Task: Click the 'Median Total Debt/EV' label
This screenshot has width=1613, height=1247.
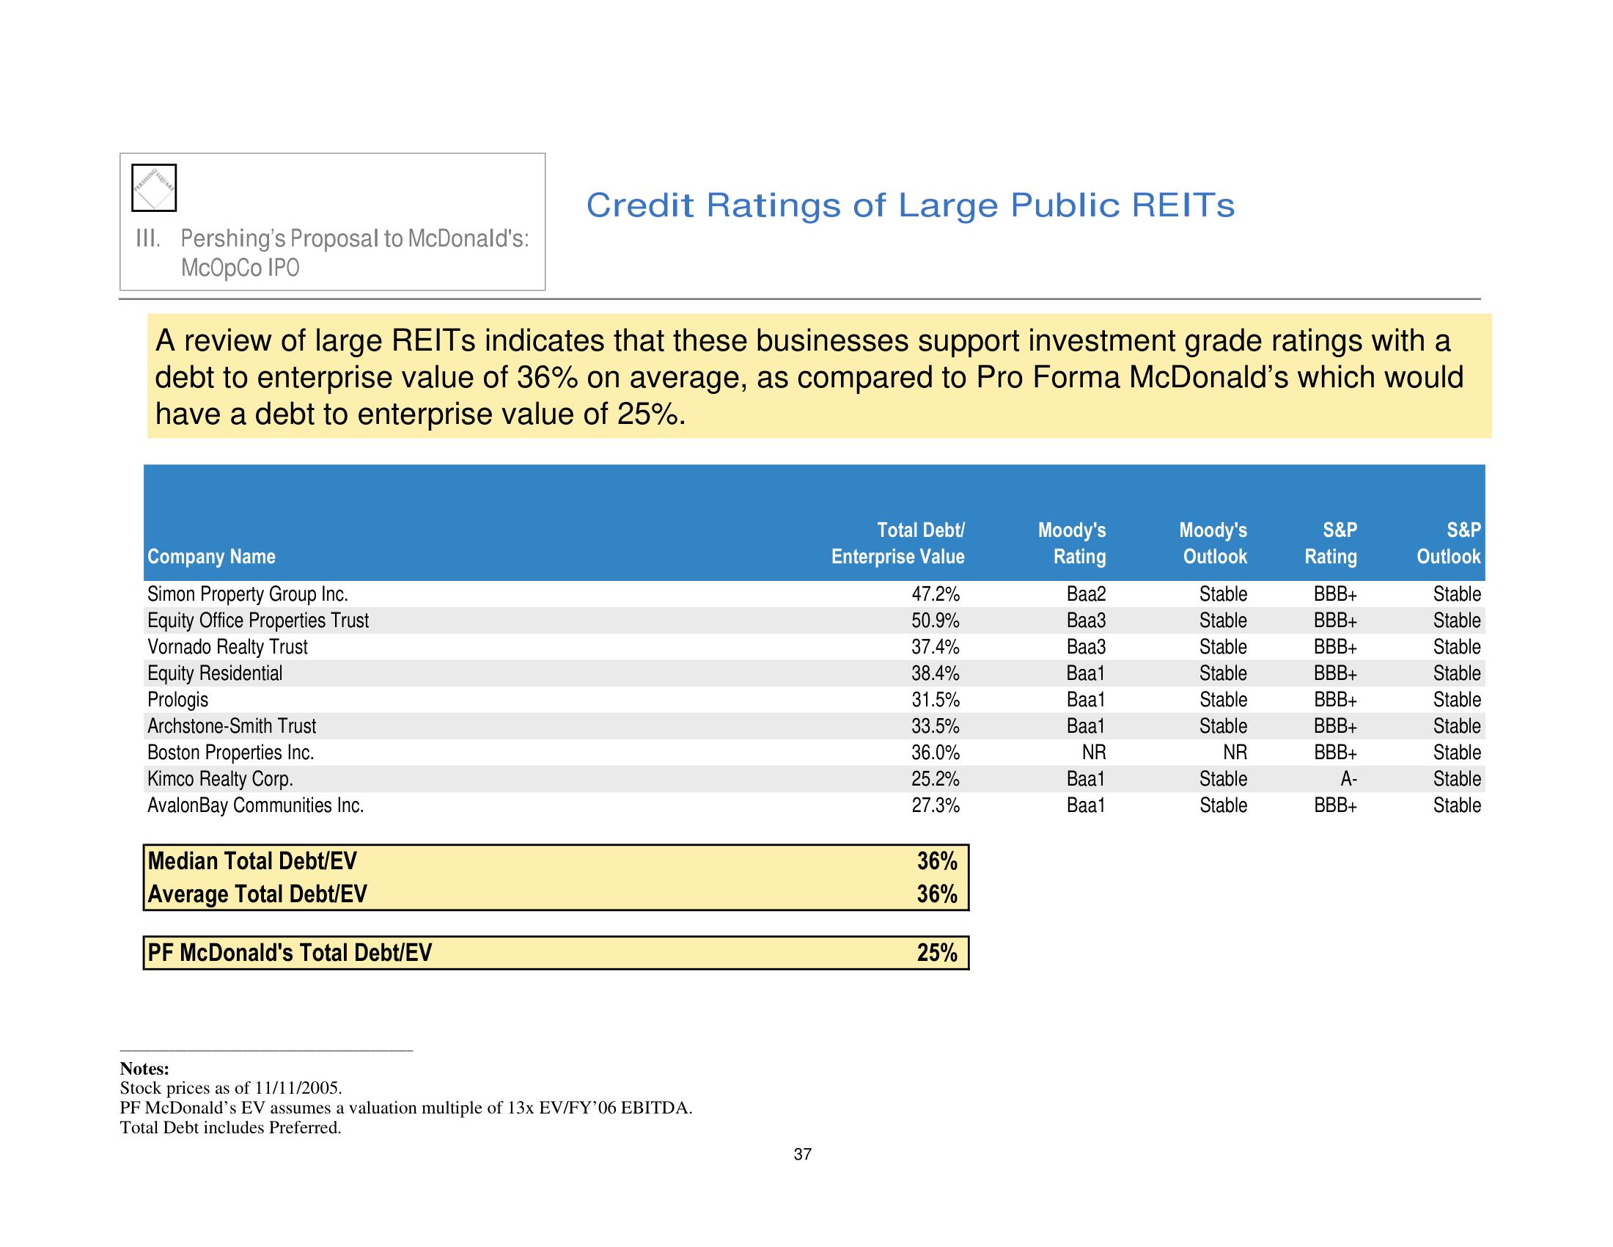Action: [251, 861]
